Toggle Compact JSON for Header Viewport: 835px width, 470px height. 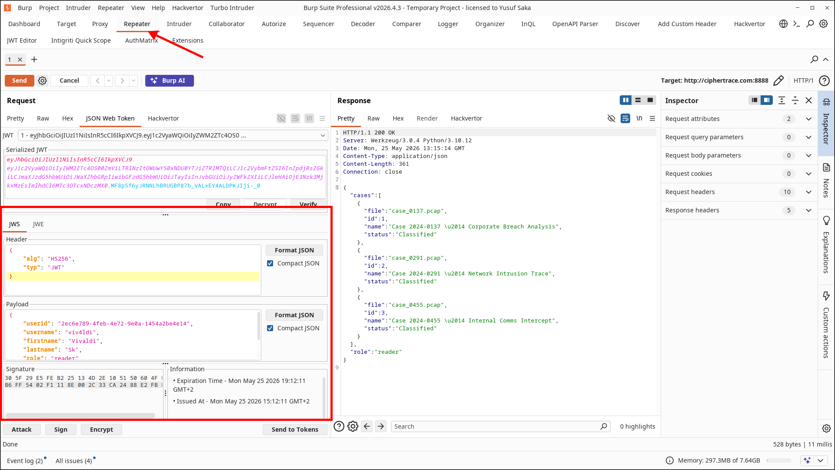click(270, 263)
